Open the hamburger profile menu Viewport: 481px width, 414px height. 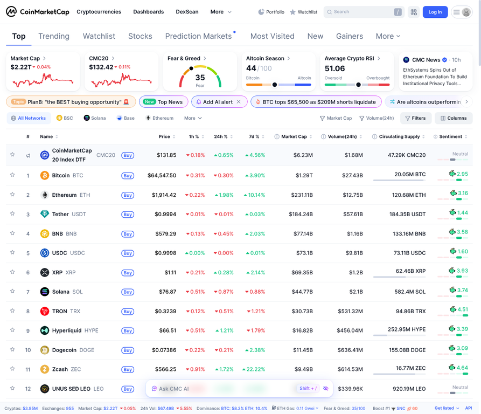[462, 12]
